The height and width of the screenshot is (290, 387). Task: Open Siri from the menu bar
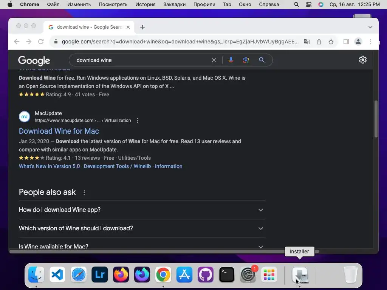click(320, 5)
